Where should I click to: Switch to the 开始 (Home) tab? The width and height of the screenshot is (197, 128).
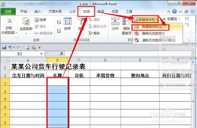coord(23,12)
